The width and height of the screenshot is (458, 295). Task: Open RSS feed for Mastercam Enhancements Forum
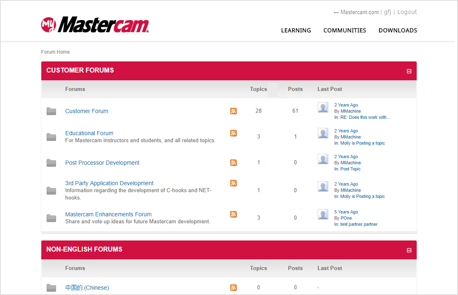pyautogui.click(x=233, y=214)
